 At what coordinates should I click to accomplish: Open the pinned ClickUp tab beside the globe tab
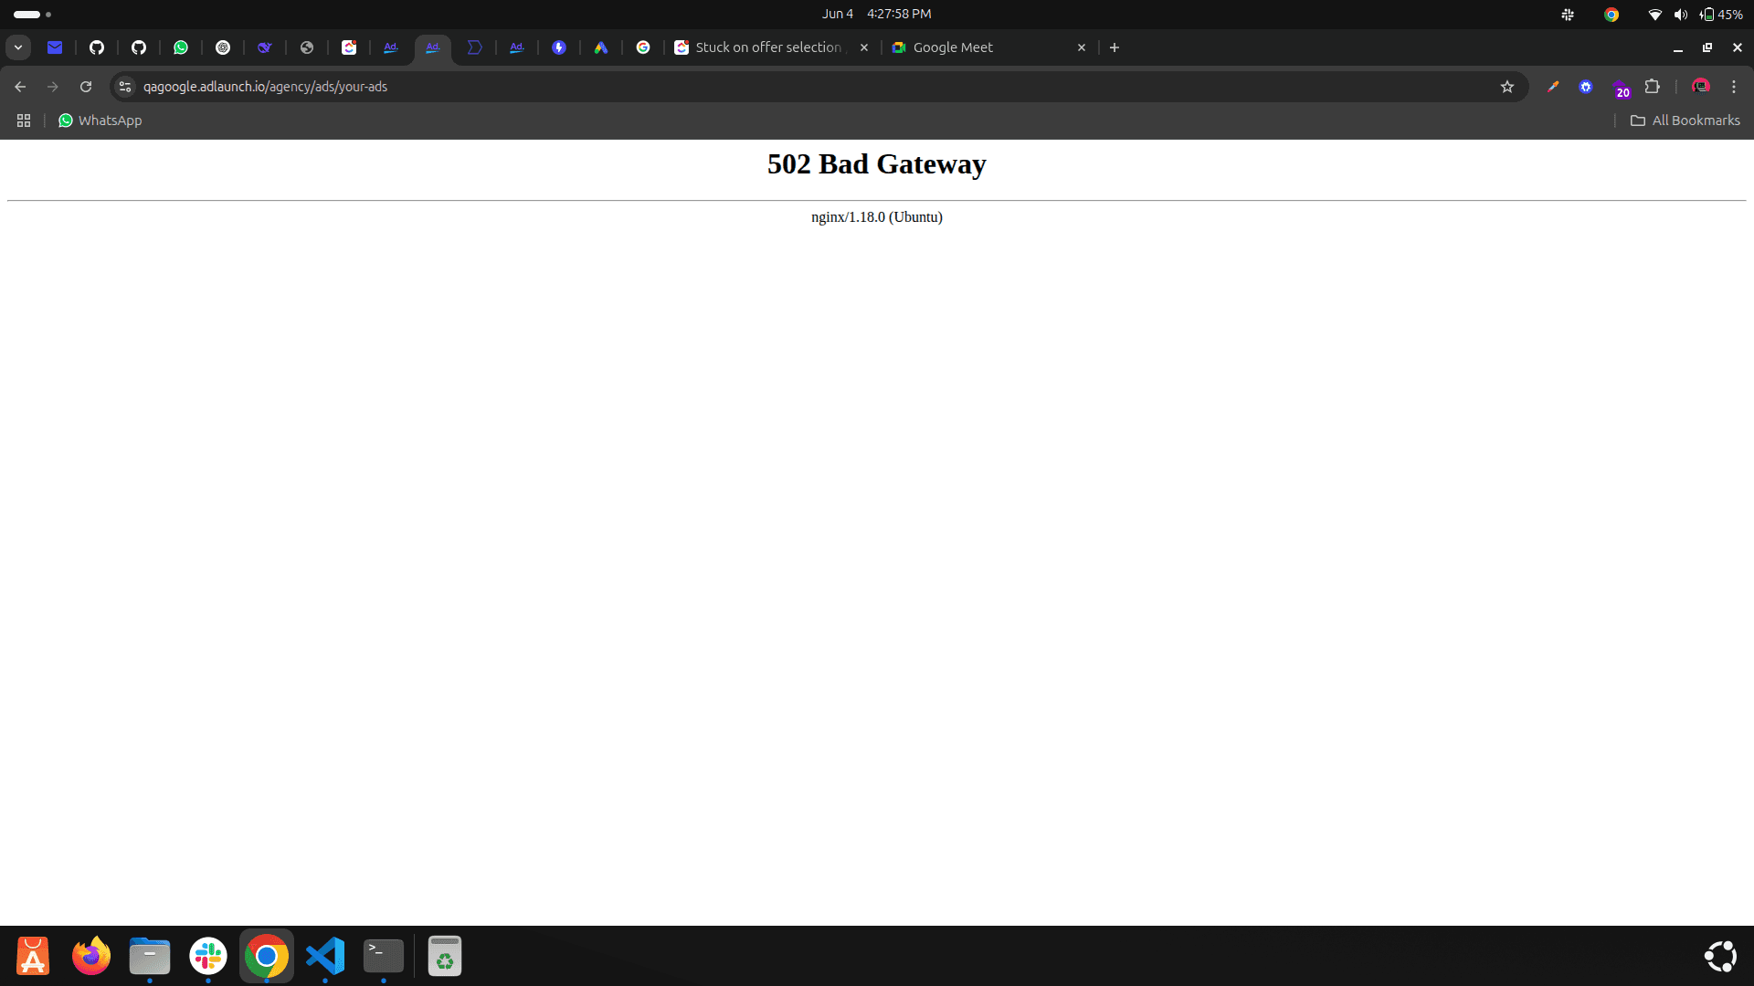point(349,47)
